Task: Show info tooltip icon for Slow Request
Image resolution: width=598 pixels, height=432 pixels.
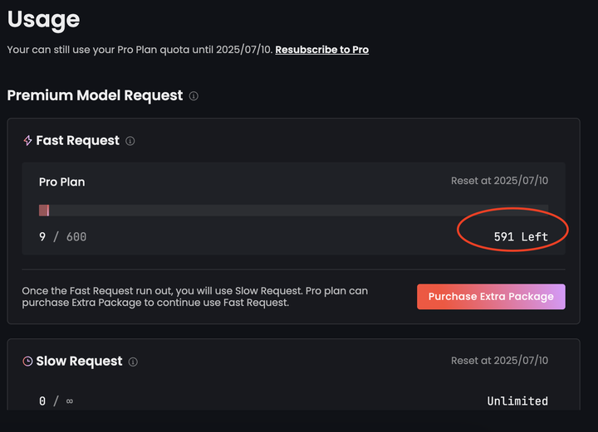Action: point(133,362)
